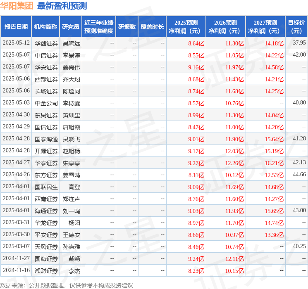Select institution 华龙证券
The width and height of the screenshot is (308, 289).
46,223
